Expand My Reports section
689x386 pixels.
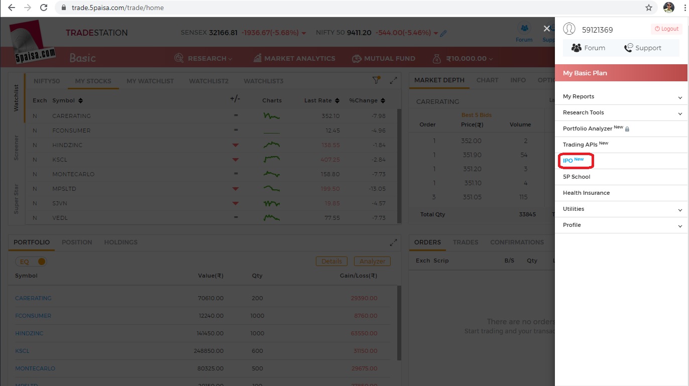tap(680, 97)
